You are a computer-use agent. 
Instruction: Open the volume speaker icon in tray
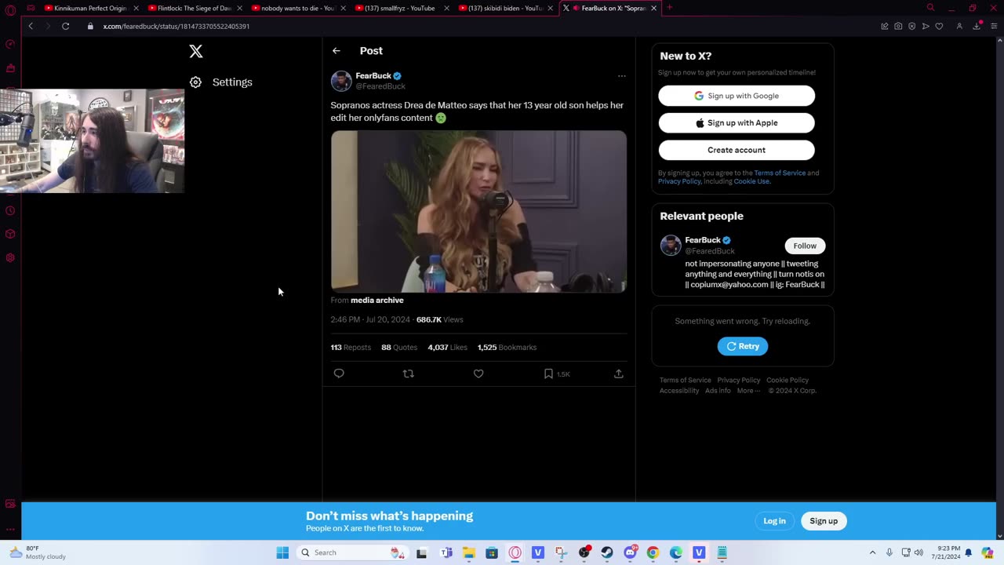(x=919, y=552)
